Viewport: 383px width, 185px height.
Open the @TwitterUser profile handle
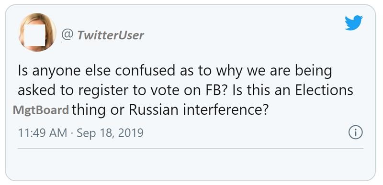pyautogui.click(x=102, y=35)
